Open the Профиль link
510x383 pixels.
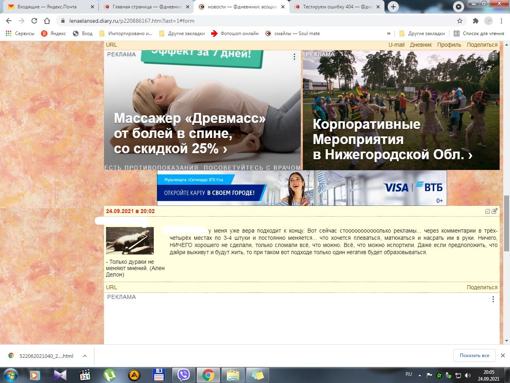click(x=449, y=45)
